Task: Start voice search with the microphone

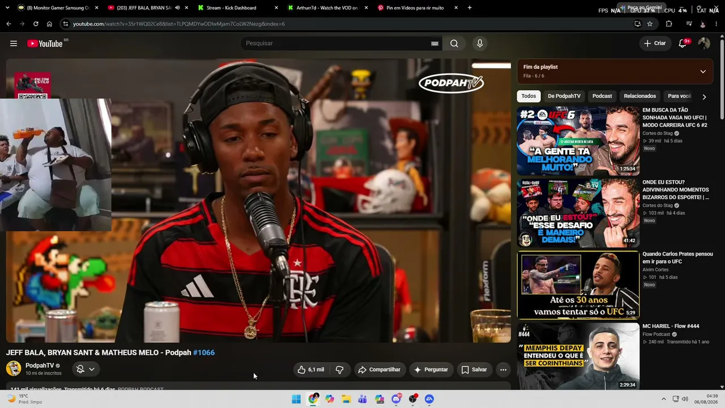Action: [480, 44]
